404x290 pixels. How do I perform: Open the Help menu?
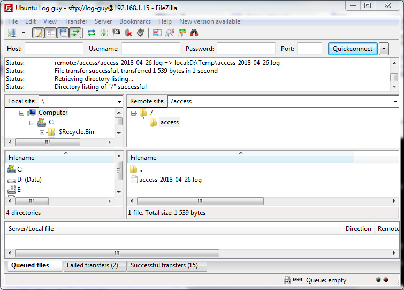(165, 21)
